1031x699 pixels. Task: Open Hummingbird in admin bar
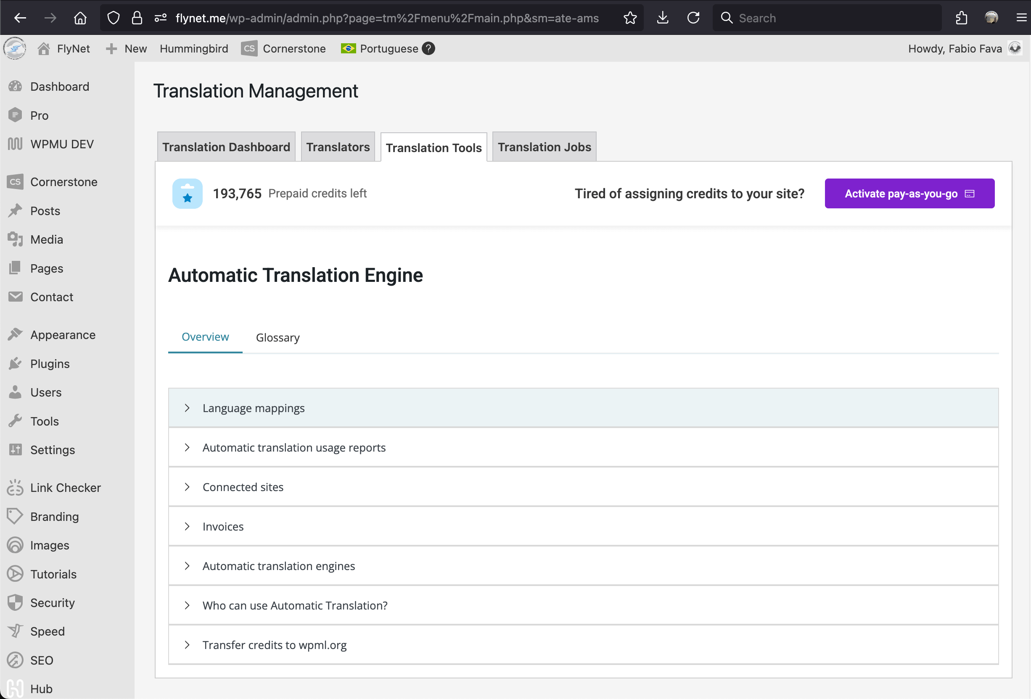tap(194, 48)
